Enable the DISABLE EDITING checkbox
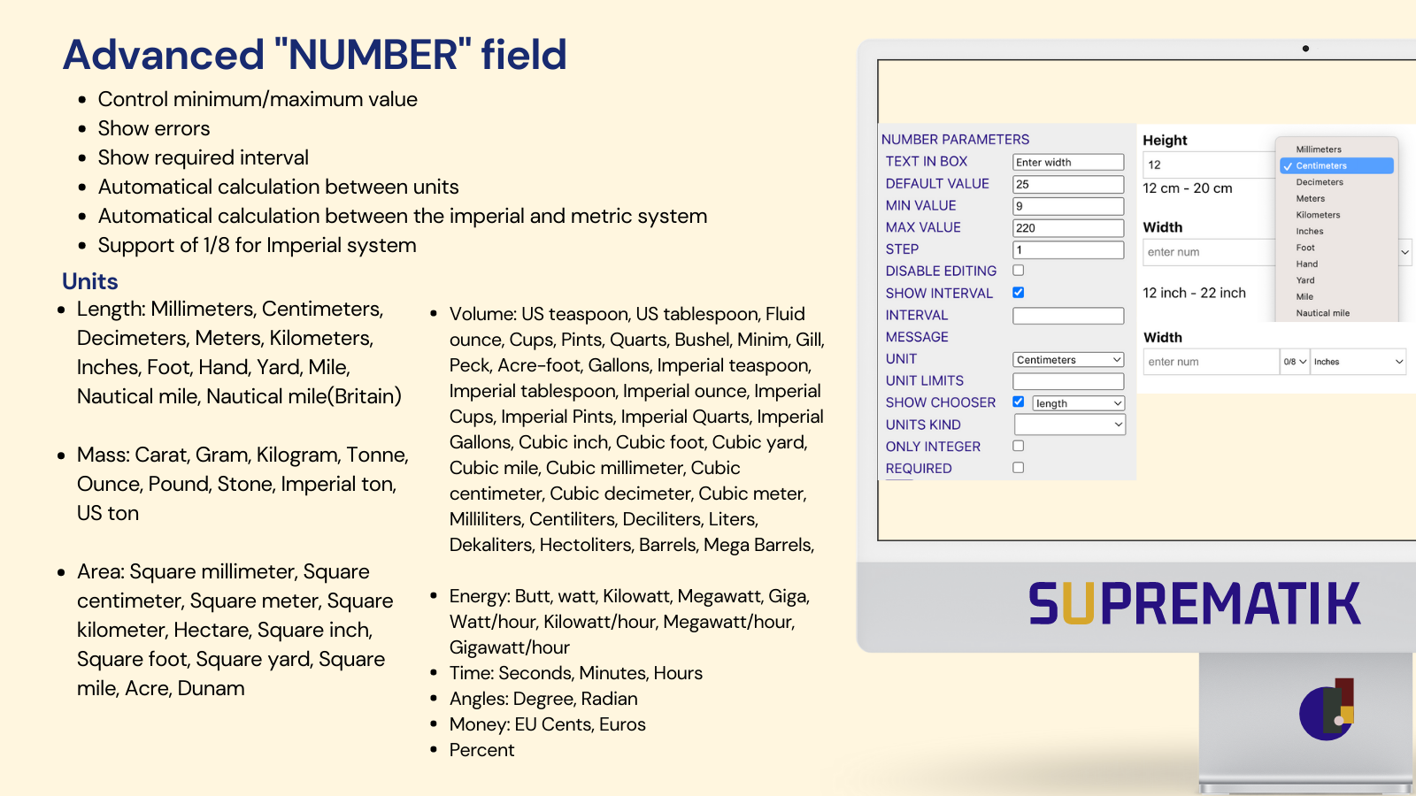The image size is (1416, 796). 1018,271
